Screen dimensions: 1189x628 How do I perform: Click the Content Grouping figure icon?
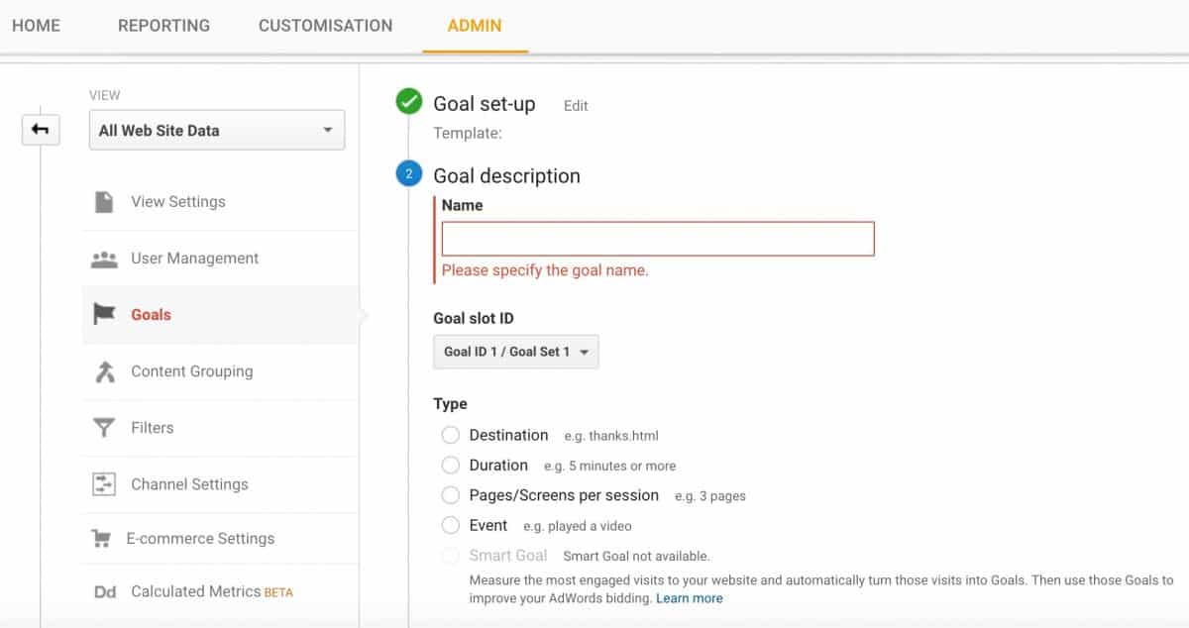click(104, 371)
